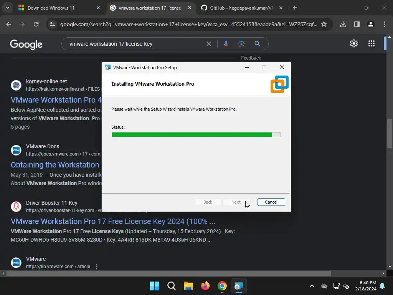Switch to Download Windows 11 tab

pyautogui.click(x=59, y=8)
